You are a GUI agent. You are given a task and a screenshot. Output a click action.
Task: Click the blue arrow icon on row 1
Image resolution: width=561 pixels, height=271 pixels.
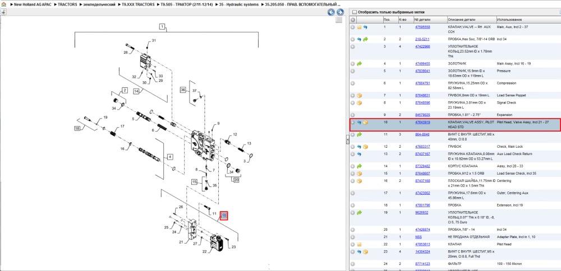365,27
